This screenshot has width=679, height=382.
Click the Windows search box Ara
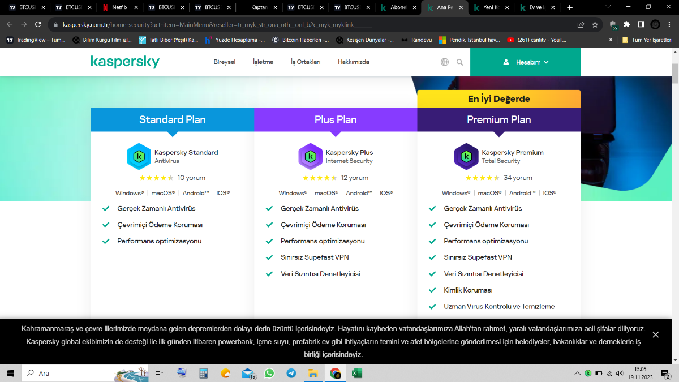click(x=85, y=374)
